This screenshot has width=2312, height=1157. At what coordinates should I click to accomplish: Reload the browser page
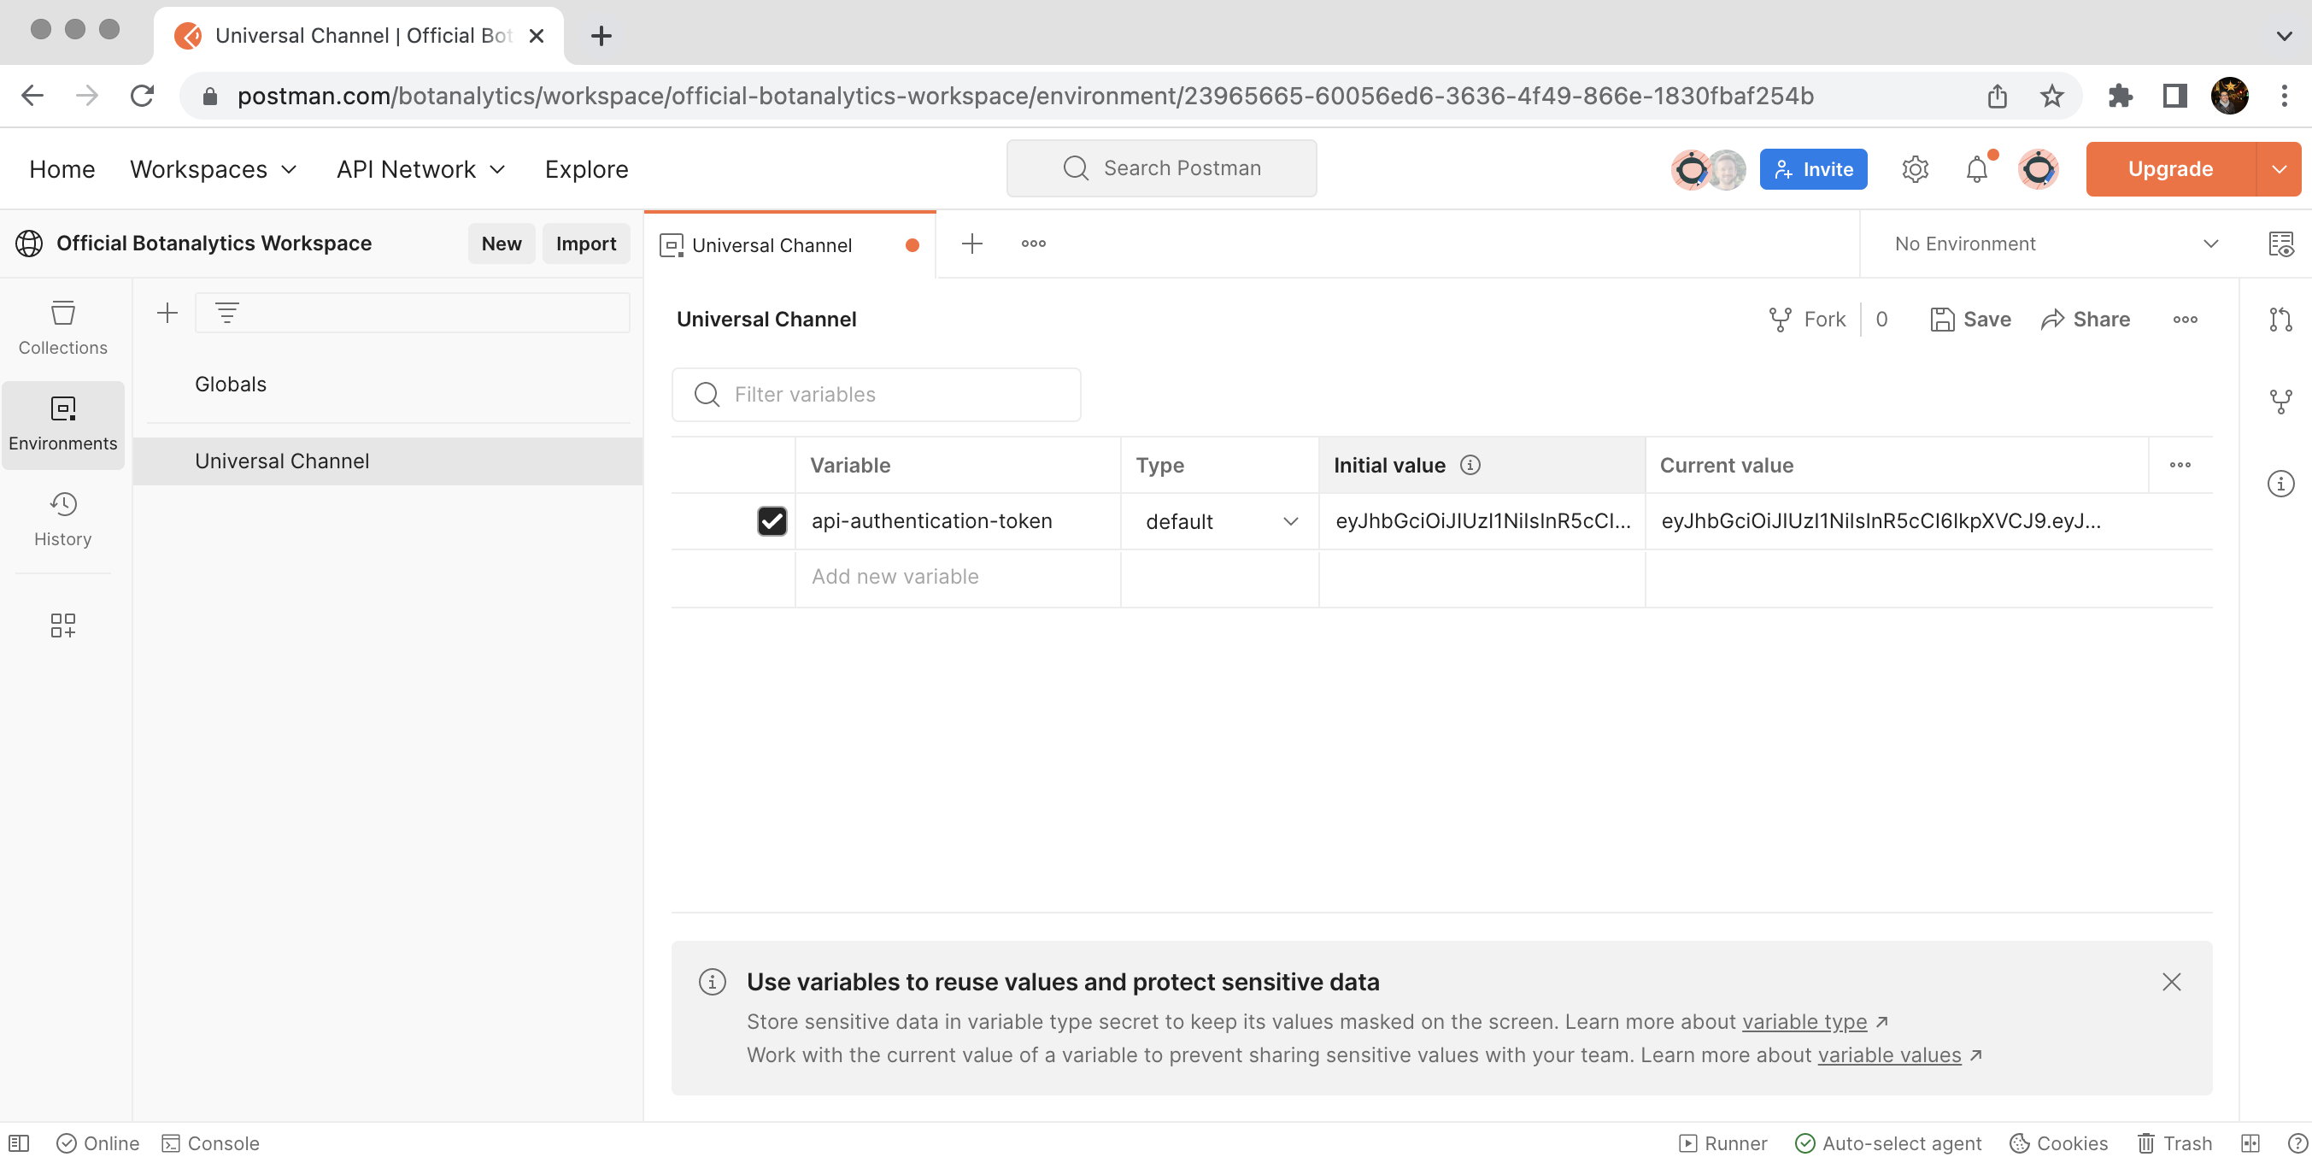pos(142,95)
